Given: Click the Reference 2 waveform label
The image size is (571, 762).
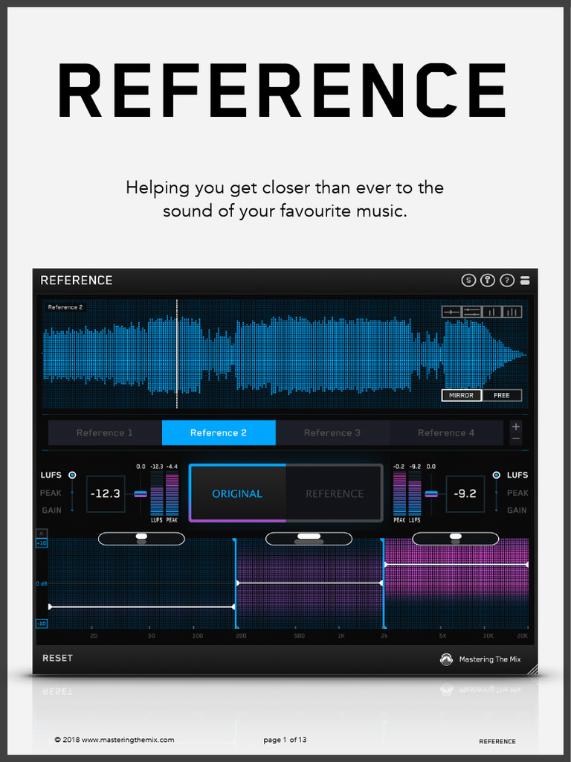Looking at the screenshot, I should tap(65, 307).
